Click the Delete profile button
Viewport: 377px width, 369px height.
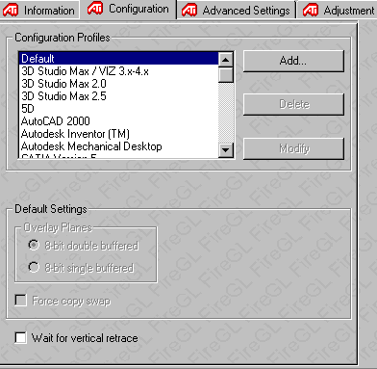293,104
